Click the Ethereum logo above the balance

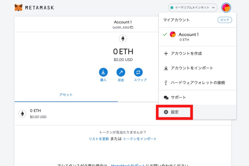tap(123, 39)
